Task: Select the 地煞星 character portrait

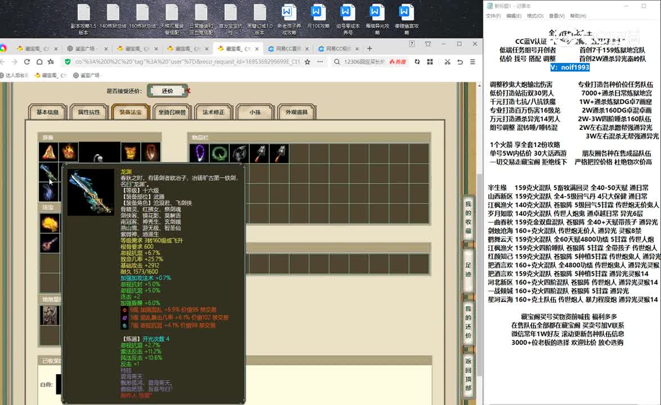Action: pos(50,316)
